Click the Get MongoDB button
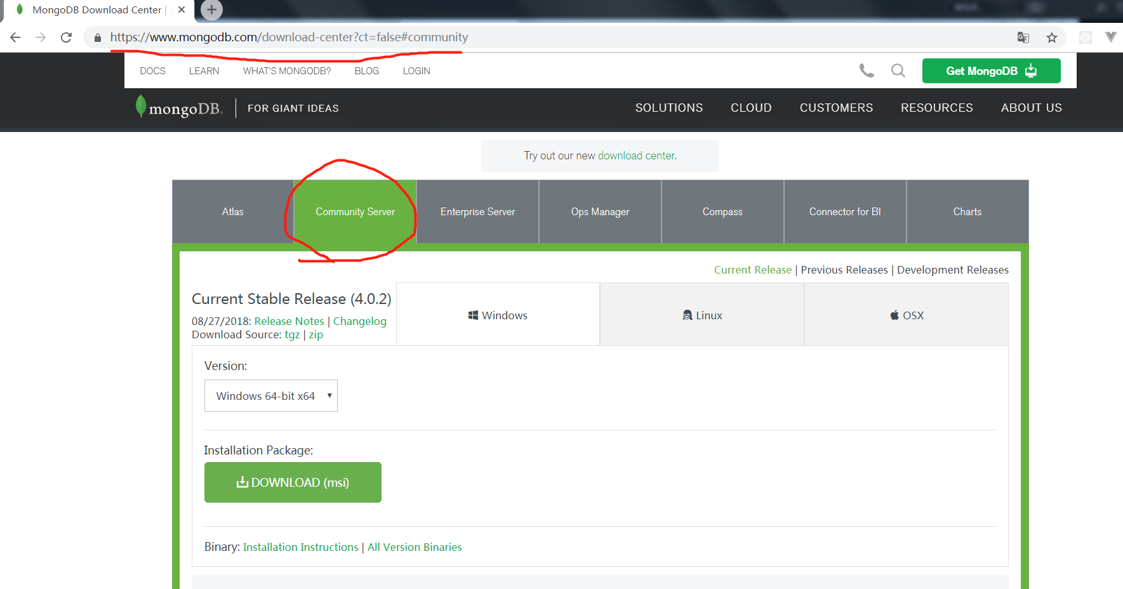 click(x=991, y=70)
